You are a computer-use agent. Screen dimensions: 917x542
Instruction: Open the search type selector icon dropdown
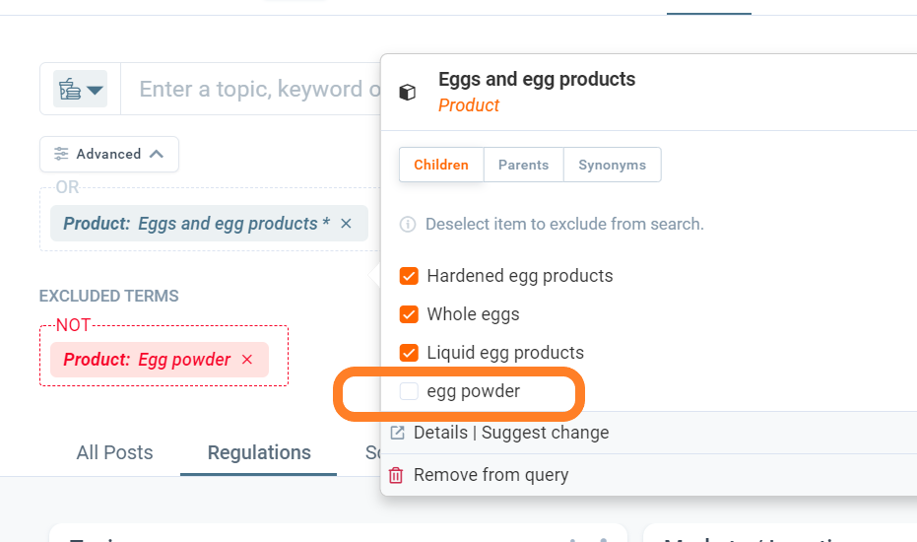tap(80, 90)
